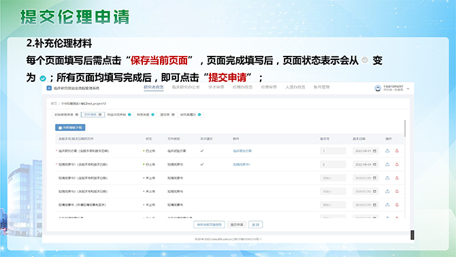
Task: Click version input in 申请知情同意免签字 row
Action: (x=333, y=205)
